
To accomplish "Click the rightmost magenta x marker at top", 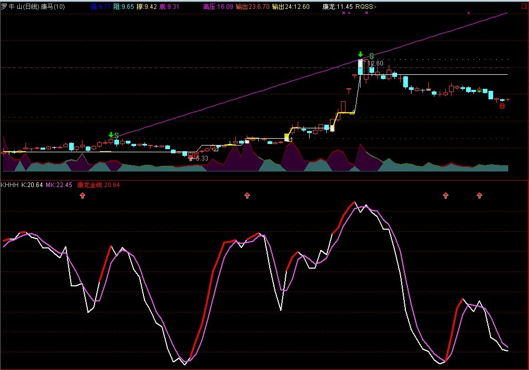I will point(468,12).
